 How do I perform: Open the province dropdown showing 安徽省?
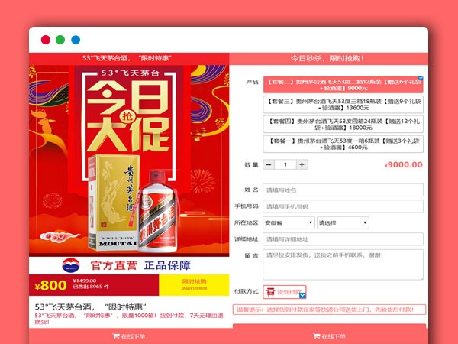click(x=289, y=222)
